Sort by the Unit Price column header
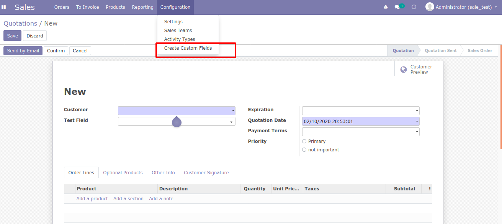The width and height of the screenshot is (502, 224). [287, 189]
